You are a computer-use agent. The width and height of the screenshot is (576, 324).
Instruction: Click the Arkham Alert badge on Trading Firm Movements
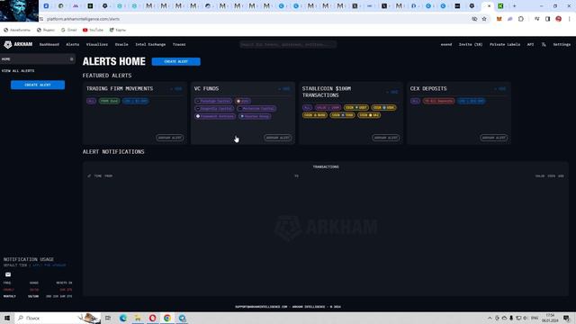(170, 138)
